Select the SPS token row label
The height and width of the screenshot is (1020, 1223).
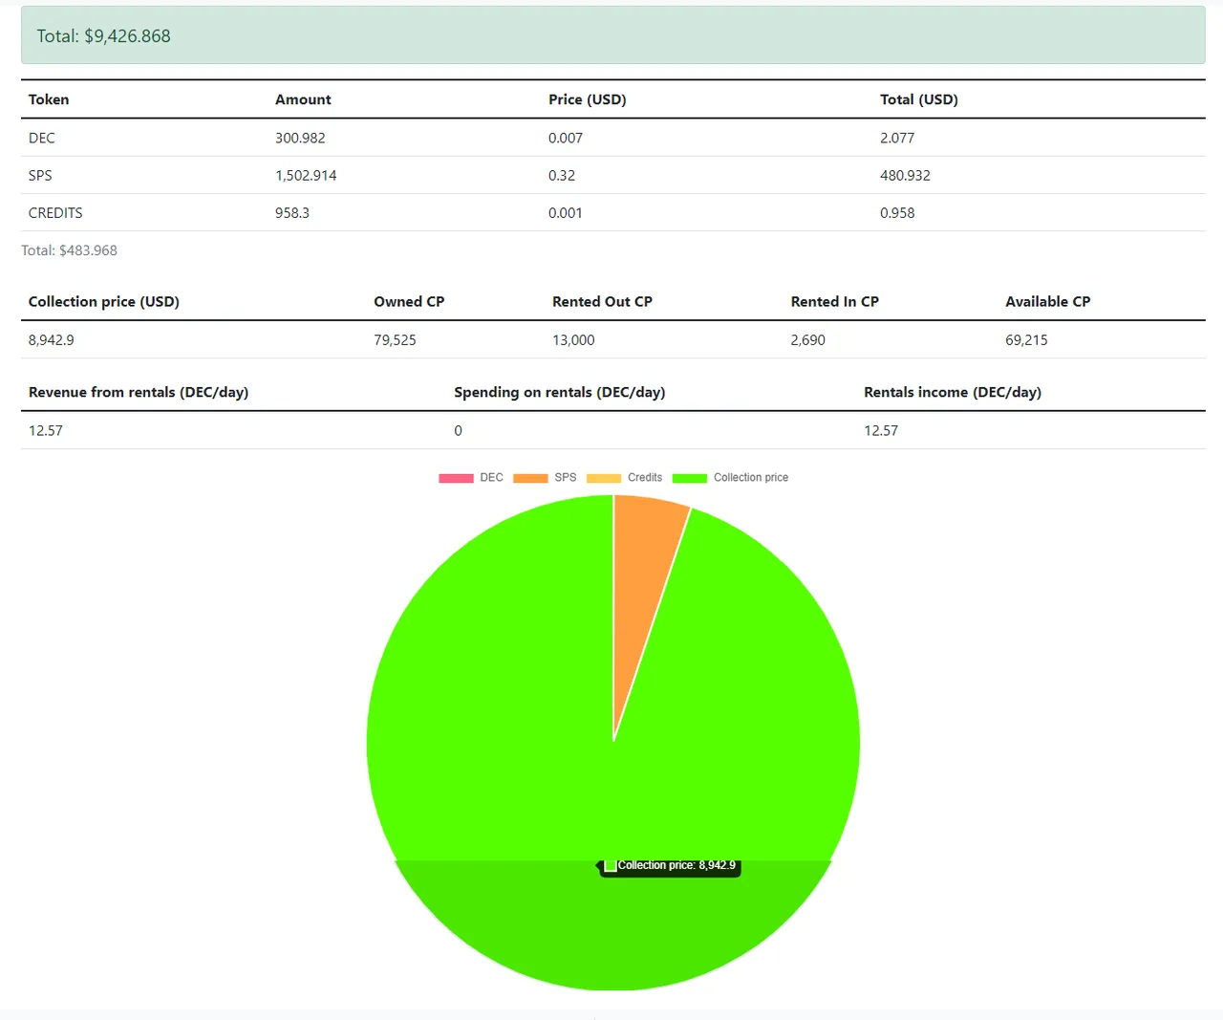click(x=40, y=175)
